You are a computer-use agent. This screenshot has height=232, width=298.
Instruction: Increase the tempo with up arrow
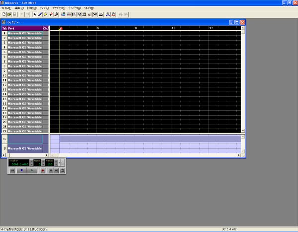click(x=56, y=161)
